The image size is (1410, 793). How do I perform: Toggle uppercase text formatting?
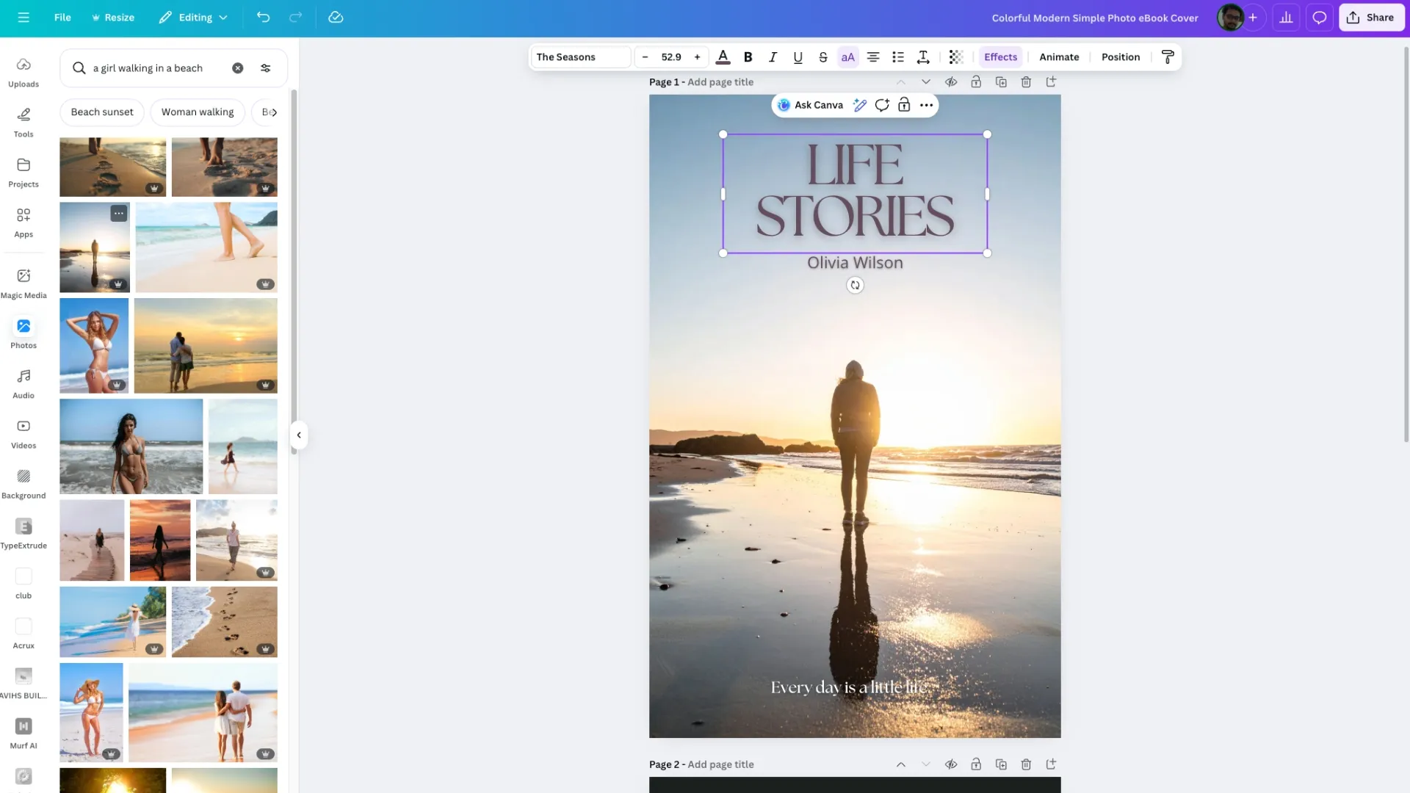tap(847, 57)
